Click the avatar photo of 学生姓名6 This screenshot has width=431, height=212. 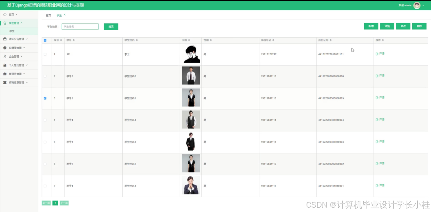coord(191,76)
